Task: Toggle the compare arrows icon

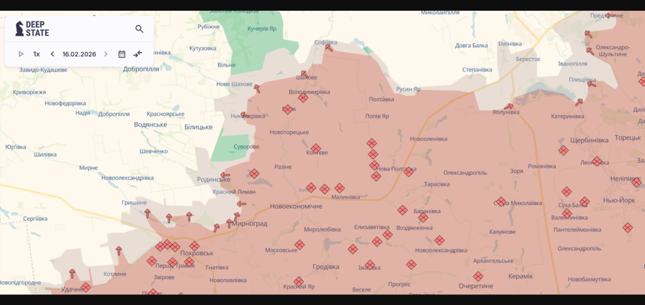Action: [138, 54]
